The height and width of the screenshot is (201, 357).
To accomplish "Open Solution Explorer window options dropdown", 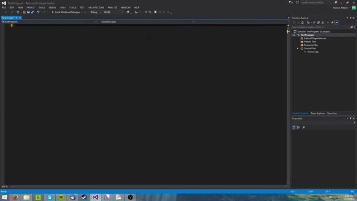I will [x=348, y=18].
